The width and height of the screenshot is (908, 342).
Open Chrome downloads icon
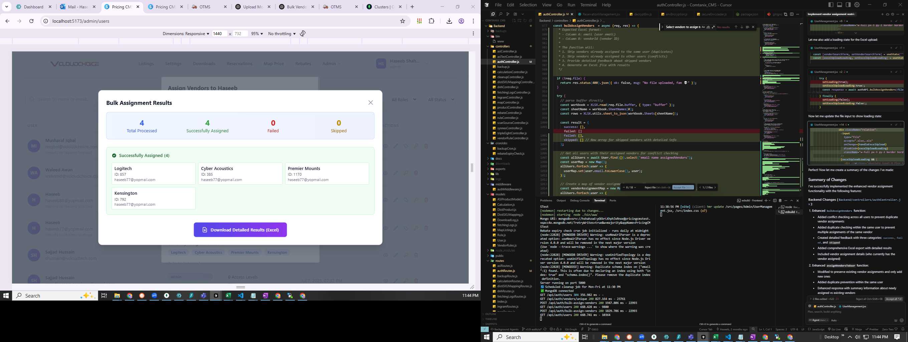click(449, 21)
